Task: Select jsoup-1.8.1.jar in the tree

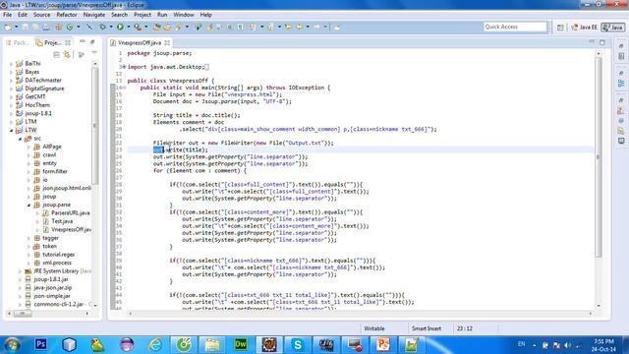Action: pyautogui.click(x=50, y=279)
